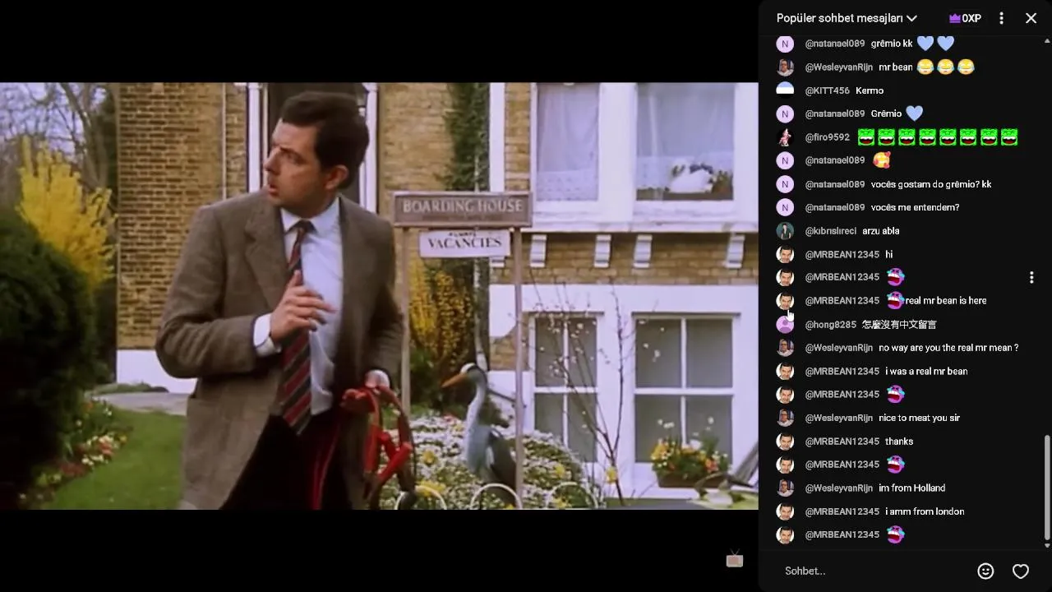Click avatar beside 'no way are you the real mr mean ?'
The width and height of the screenshot is (1052, 592).
785,348
